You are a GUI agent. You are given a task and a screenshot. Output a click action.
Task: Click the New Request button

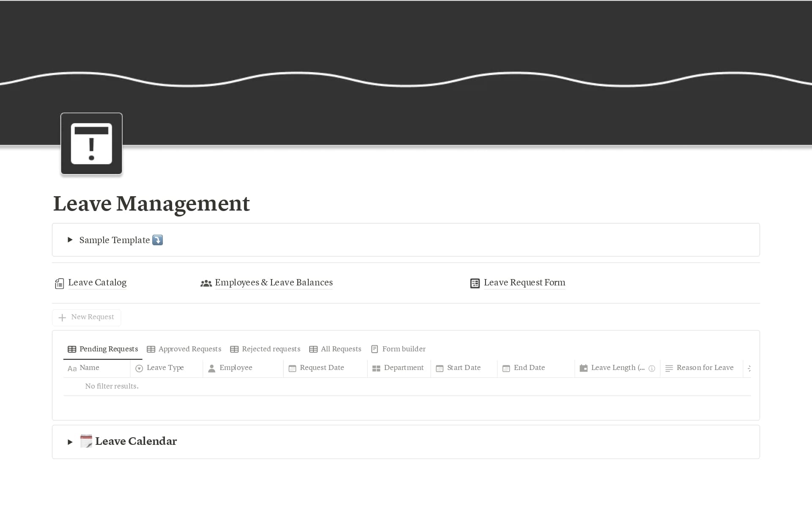pos(86,317)
